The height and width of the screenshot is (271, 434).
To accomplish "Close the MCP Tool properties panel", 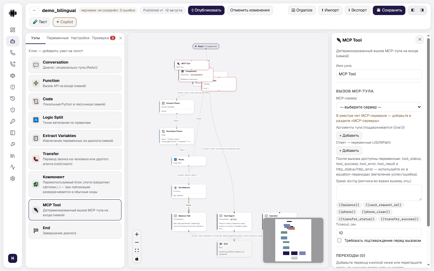I will (x=420, y=39).
